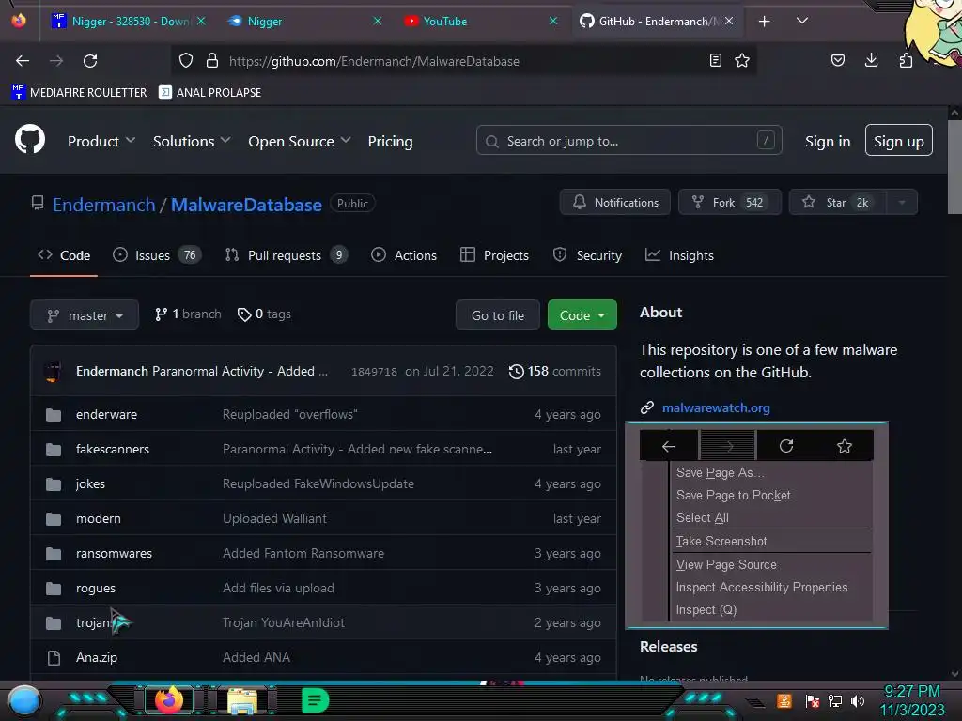The height and width of the screenshot is (721, 962).
Task: Expand the Solutions menu
Action: [192, 141]
